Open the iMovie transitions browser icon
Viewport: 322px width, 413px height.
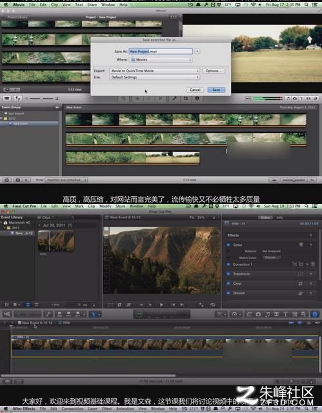[x=308, y=99]
